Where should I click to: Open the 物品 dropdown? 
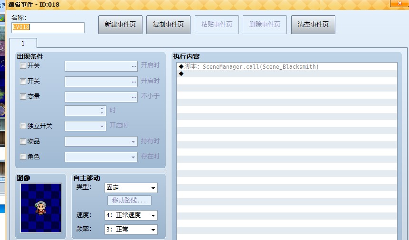101,141
